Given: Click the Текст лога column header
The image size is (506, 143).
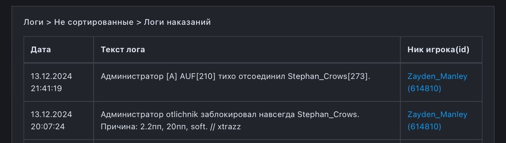Looking at the screenshot, I should coord(123,50).
